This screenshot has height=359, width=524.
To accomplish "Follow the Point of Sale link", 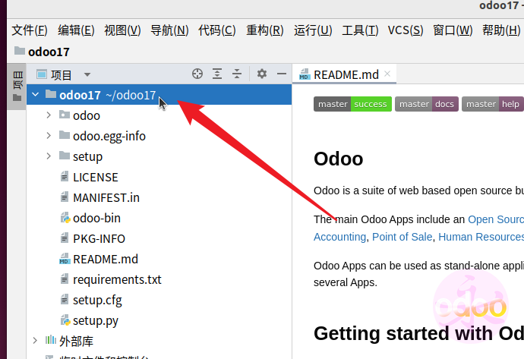I will (402, 237).
